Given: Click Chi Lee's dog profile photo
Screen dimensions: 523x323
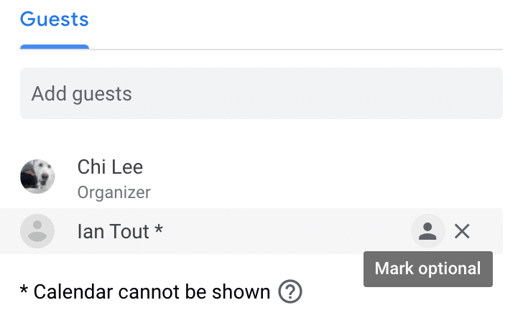Looking at the screenshot, I should tap(37, 177).
